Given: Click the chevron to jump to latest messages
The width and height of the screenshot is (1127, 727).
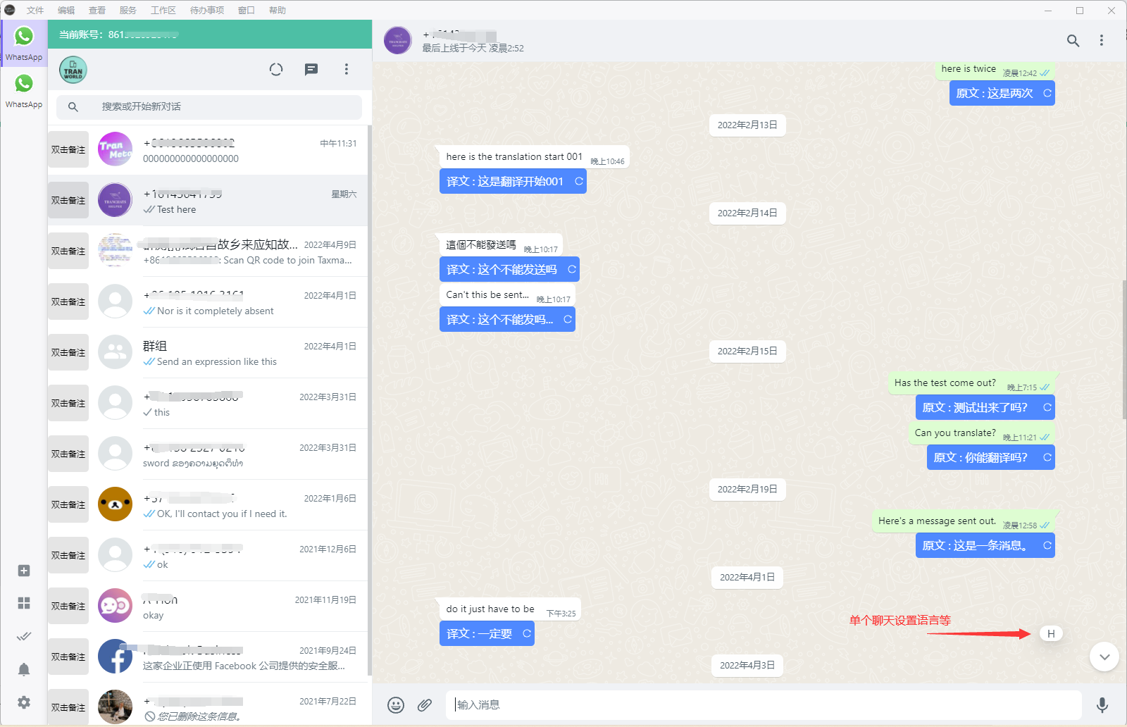Looking at the screenshot, I should pos(1104,657).
